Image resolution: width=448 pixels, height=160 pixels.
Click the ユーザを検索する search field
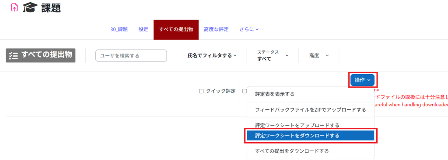click(131, 56)
